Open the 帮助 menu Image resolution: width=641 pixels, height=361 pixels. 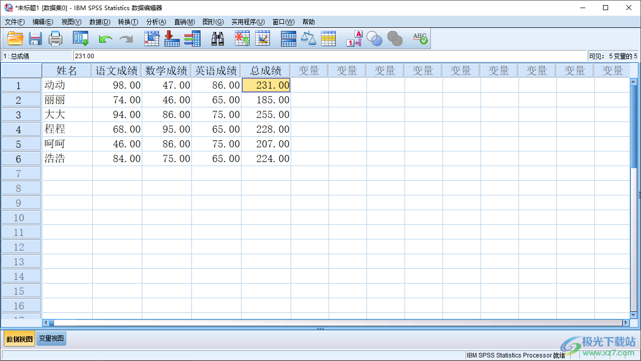308,22
